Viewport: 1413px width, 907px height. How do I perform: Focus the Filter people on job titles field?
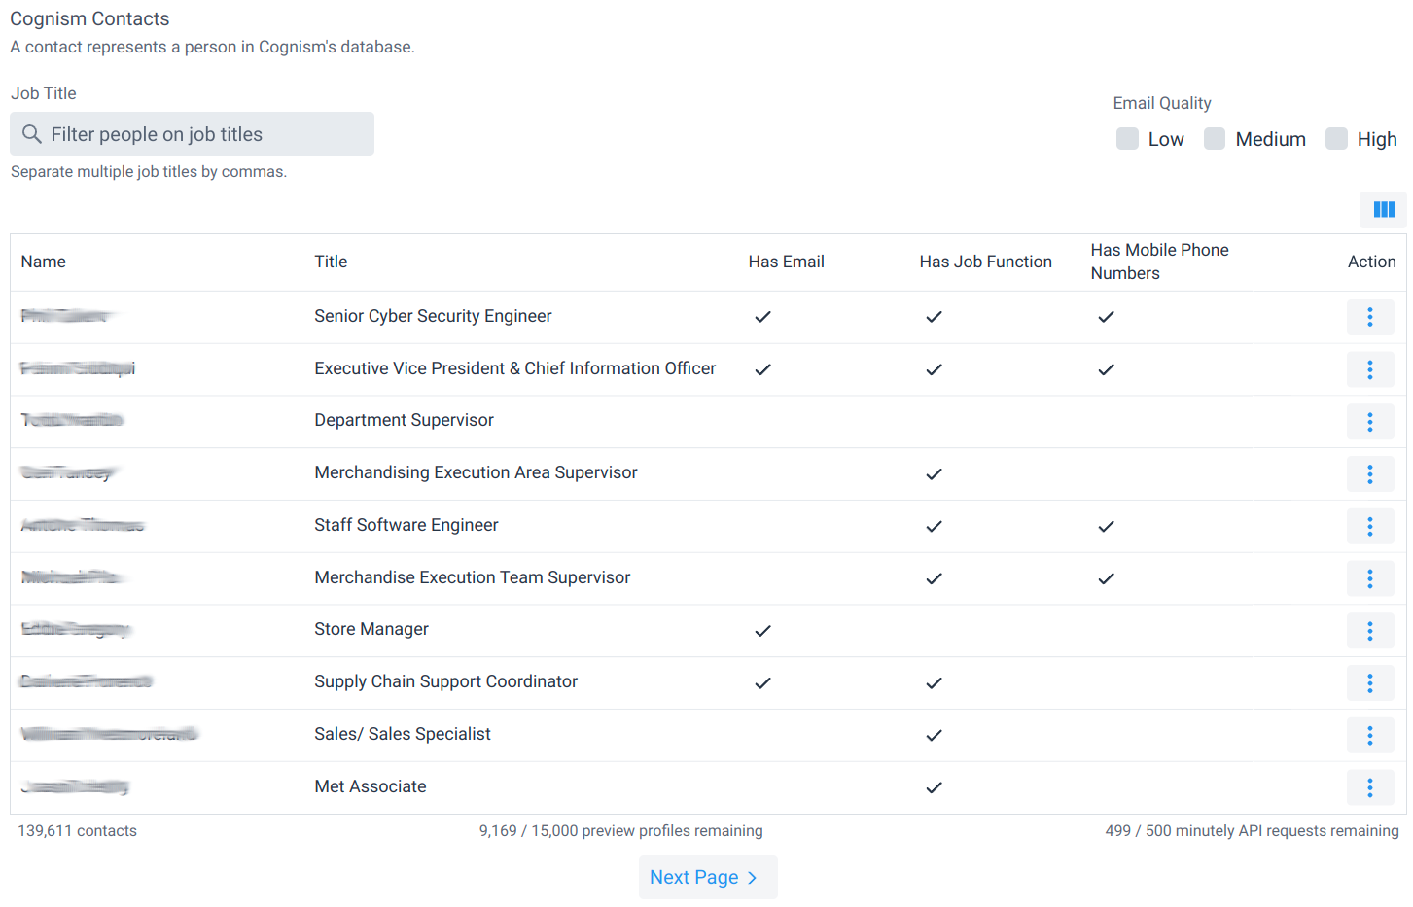(x=192, y=134)
